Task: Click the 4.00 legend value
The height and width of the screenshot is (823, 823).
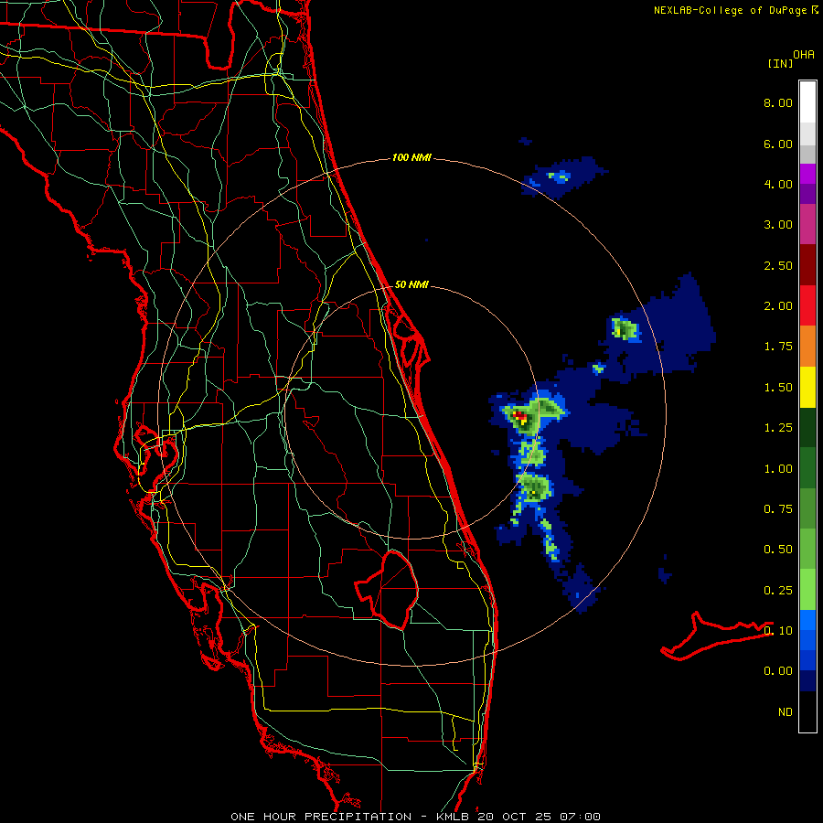Action: [x=778, y=184]
